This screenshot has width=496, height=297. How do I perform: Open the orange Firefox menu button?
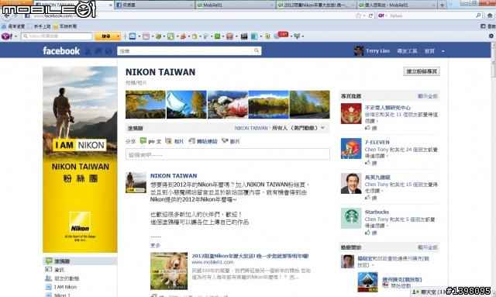click(15, 2)
